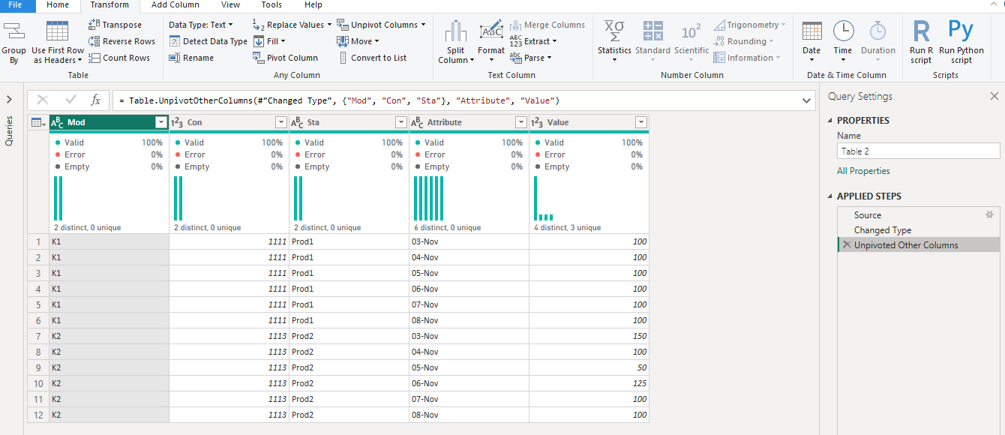Open the Mod column filter dropdown

click(x=160, y=122)
